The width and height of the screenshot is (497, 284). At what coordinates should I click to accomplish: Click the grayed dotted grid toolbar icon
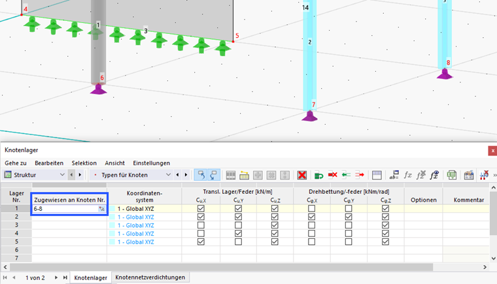(x=284, y=175)
